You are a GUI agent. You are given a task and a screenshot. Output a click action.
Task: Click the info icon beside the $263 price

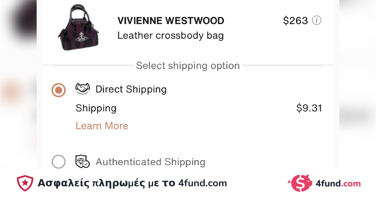317,21
